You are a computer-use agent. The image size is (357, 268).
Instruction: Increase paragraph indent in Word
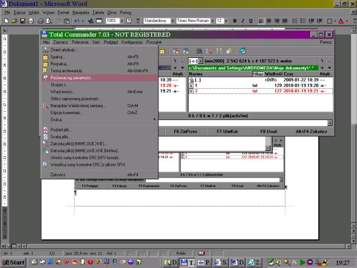(x=319, y=21)
